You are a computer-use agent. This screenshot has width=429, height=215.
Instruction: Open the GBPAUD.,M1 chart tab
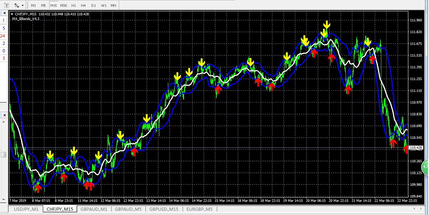pyautogui.click(x=94, y=209)
